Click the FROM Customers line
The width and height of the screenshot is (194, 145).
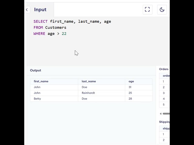[50, 27]
